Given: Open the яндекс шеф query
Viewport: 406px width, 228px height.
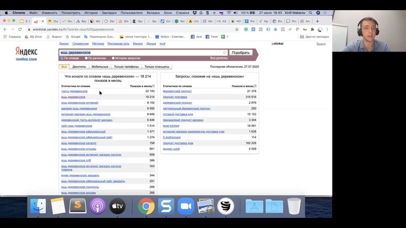Looking at the screenshot, I should pos(171,149).
